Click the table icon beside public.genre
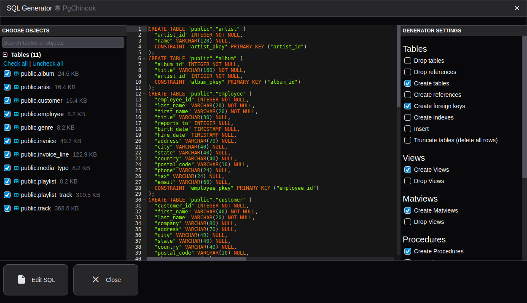The width and height of the screenshot is (527, 303). point(16,128)
